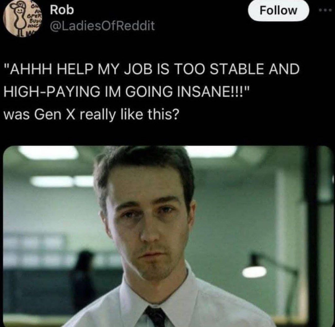
Task: Open Rob's circular profile avatar
Action: 24,20
